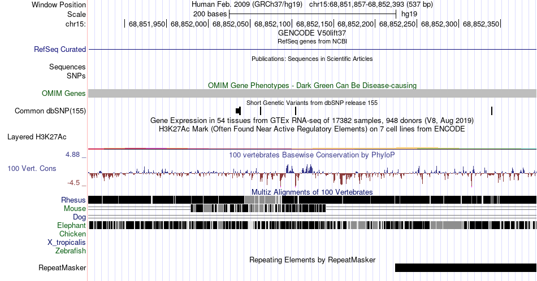Click the RepeatMasker track label
The width and height of the screenshot is (537, 281).
[62, 267]
